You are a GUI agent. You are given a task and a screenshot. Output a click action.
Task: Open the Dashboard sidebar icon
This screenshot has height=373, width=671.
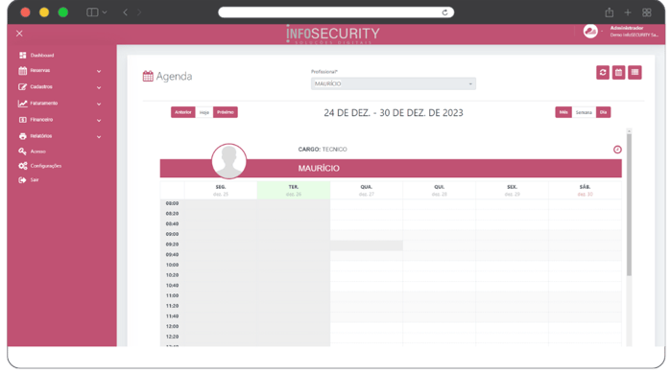click(23, 55)
